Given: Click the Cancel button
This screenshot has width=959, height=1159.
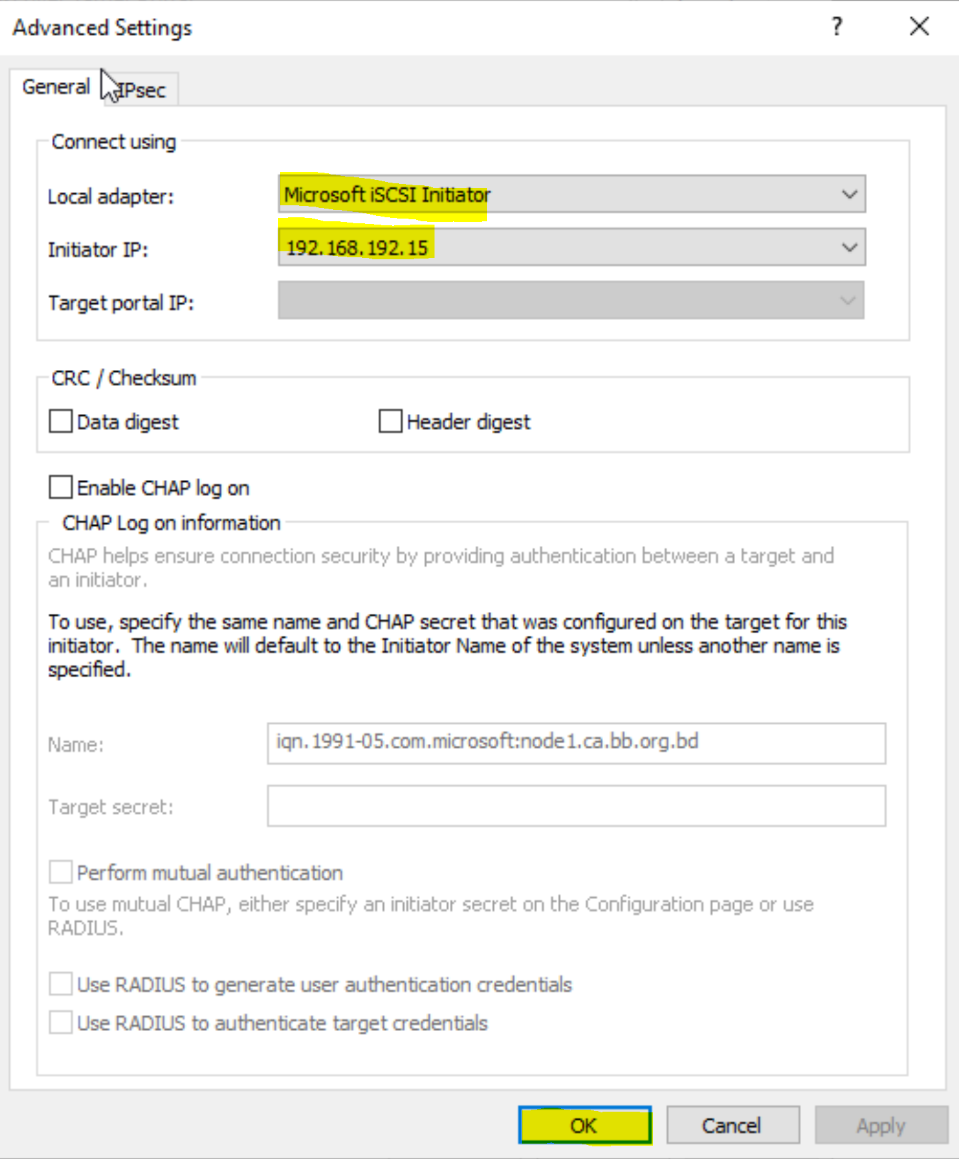Looking at the screenshot, I should pos(732,1126).
